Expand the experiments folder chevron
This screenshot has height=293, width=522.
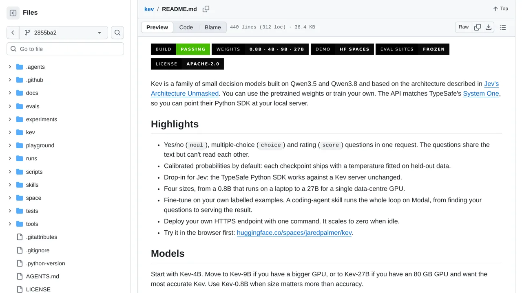tap(10, 119)
